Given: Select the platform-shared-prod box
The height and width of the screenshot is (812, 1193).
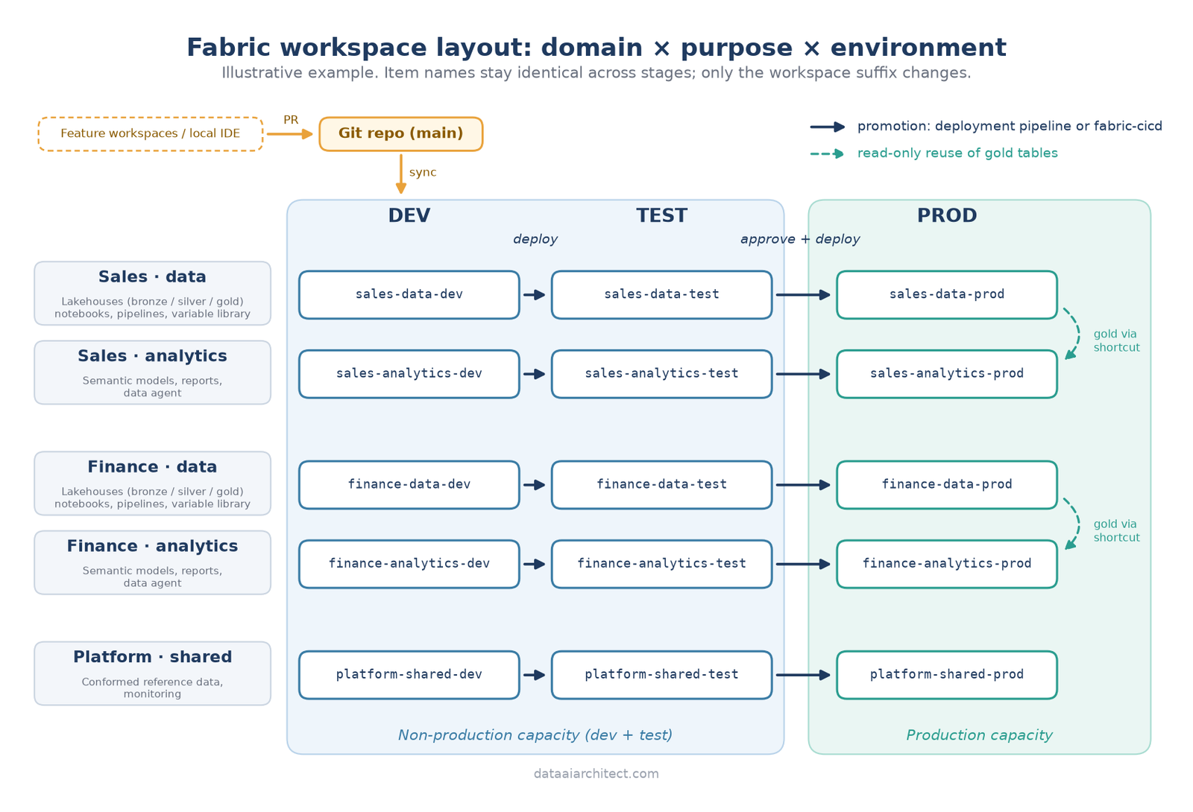Looking at the screenshot, I should point(947,675).
